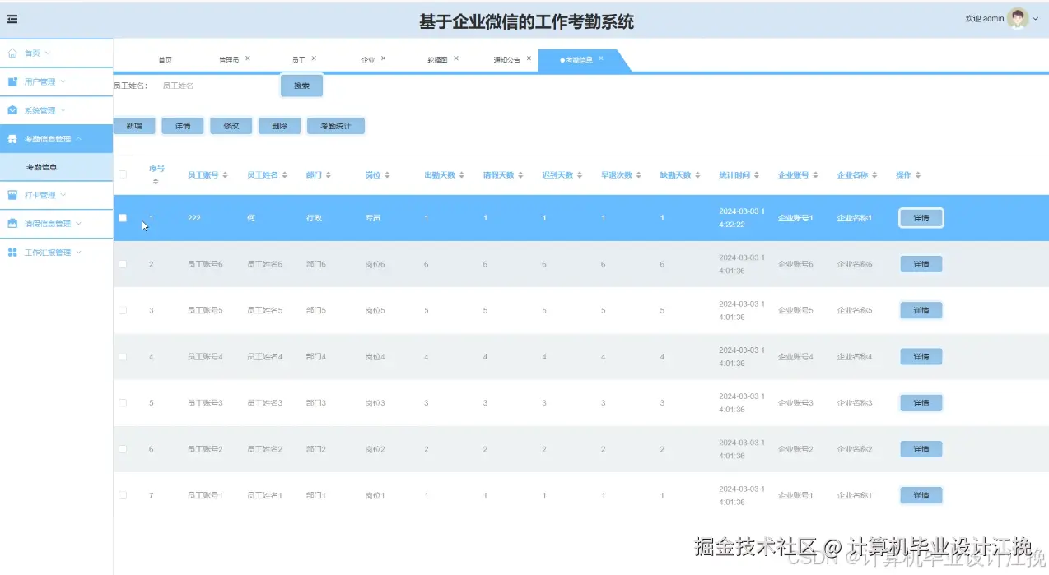The width and height of the screenshot is (1049, 575).
Task: Open 详情 for the 企业名称3 row
Action: click(x=921, y=403)
